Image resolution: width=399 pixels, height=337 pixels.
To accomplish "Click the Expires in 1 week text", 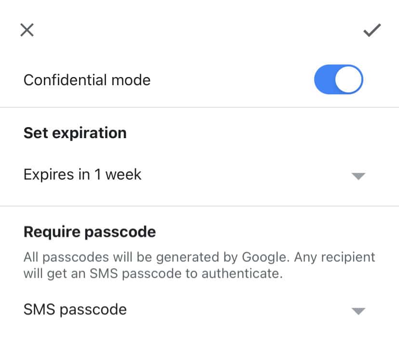I will tap(82, 174).
